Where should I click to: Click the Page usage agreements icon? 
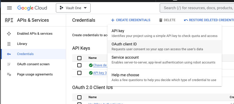tap(9, 74)
